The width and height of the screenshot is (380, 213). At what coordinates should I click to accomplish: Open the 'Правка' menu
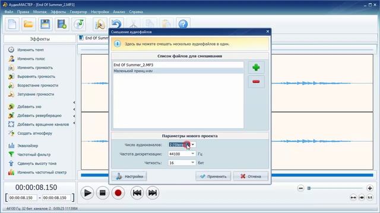coord(23,12)
